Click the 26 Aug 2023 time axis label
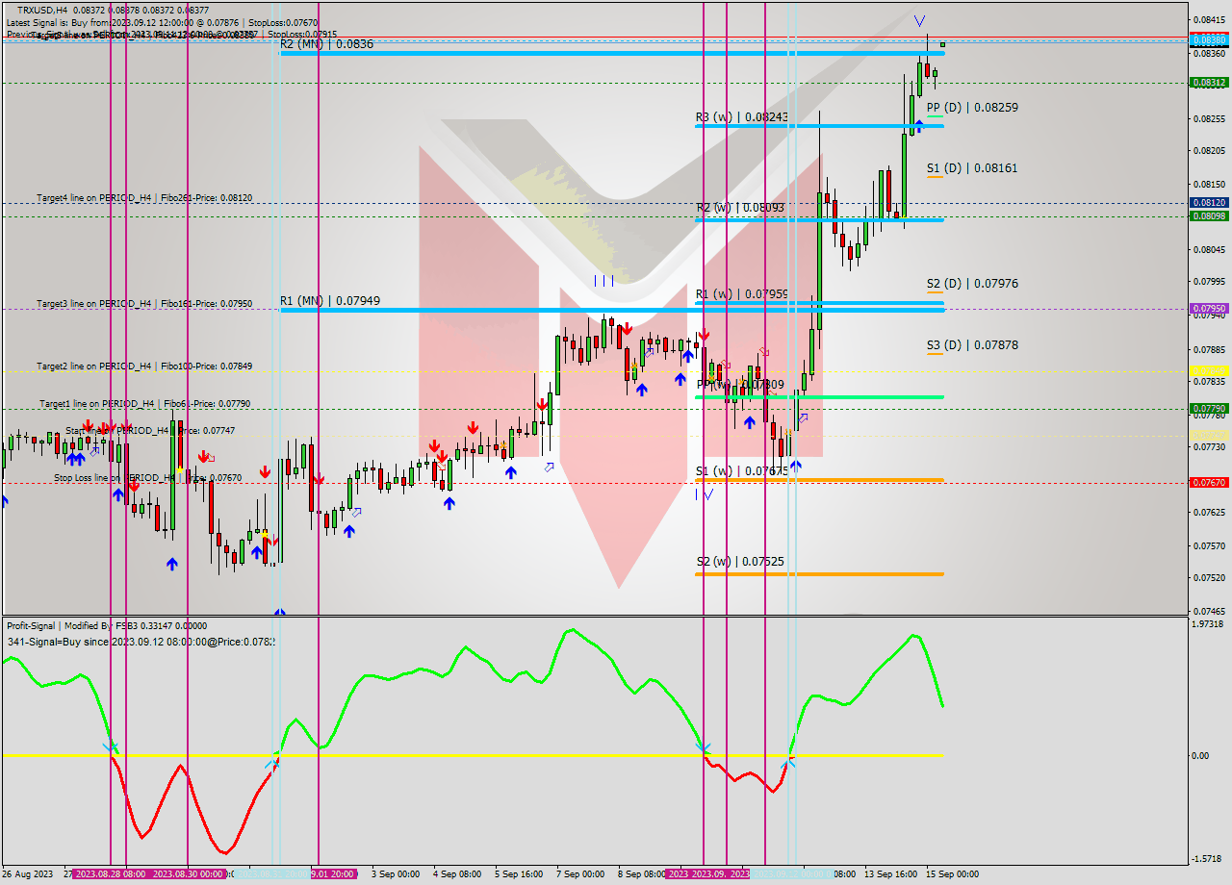The height and width of the screenshot is (885, 1232). pos(30,874)
